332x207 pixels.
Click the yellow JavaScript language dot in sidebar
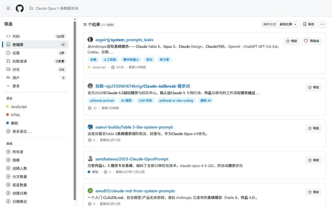(8, 106)
